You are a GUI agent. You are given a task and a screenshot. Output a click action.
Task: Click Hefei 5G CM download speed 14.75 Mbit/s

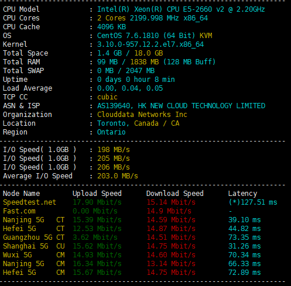[171, 273]
